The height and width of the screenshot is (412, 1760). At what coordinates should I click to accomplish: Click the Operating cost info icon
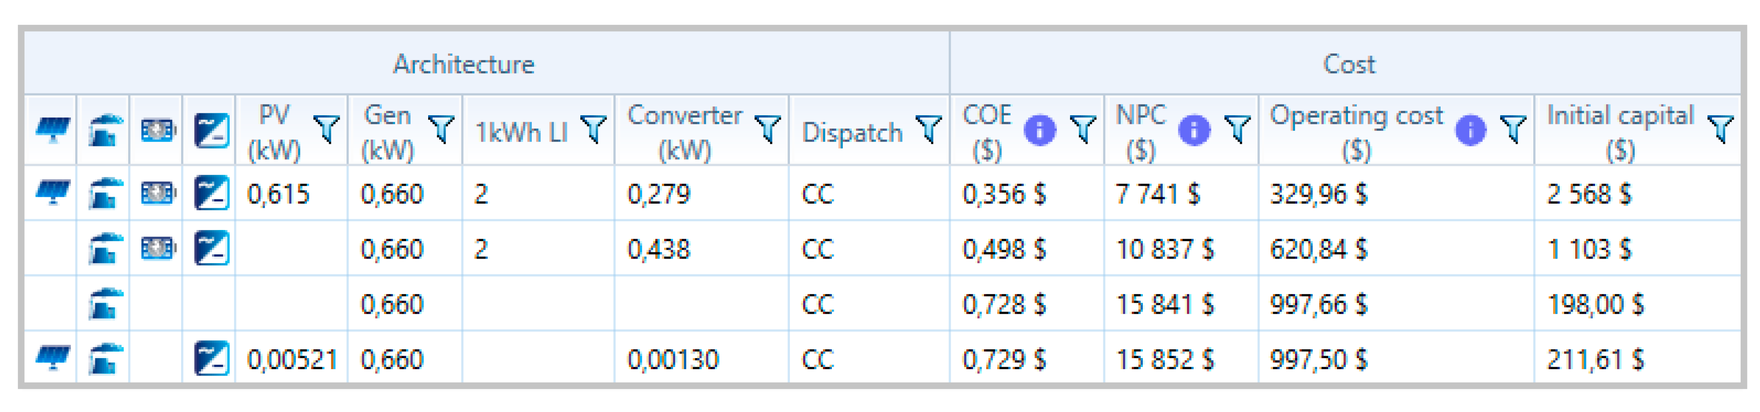(1470, 130)
